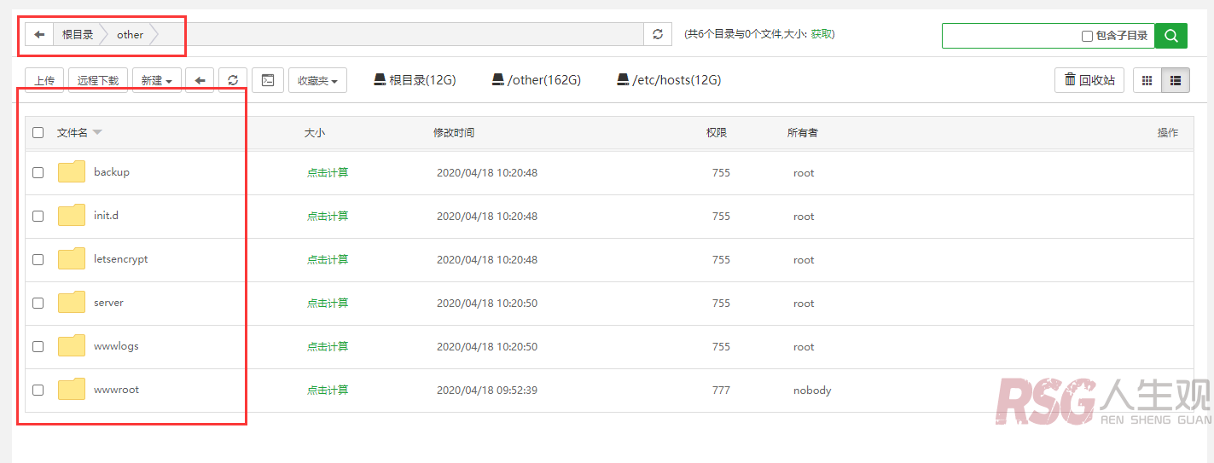Click the 上传 upload button
1214x463 pixels.
(44, 80)
